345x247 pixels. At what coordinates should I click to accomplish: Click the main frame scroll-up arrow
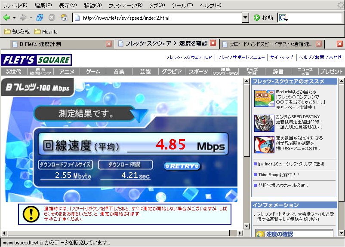(x=246, y=81)
